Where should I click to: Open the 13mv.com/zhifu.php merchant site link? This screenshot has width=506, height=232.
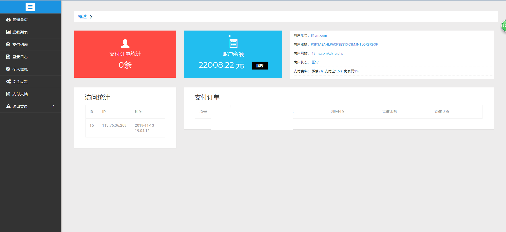(327, 53)
